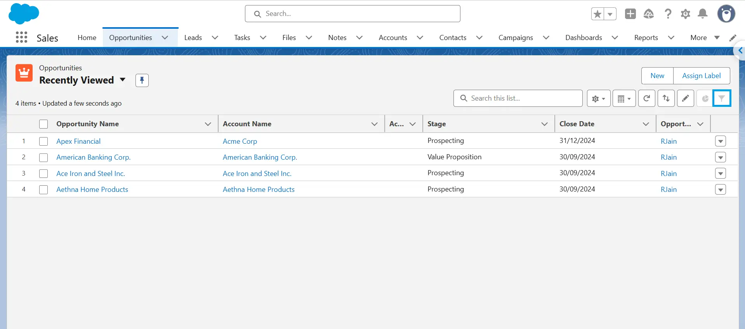Open the Acme Corp account link
Screen dimensions: 745x329
coord(240,141)
